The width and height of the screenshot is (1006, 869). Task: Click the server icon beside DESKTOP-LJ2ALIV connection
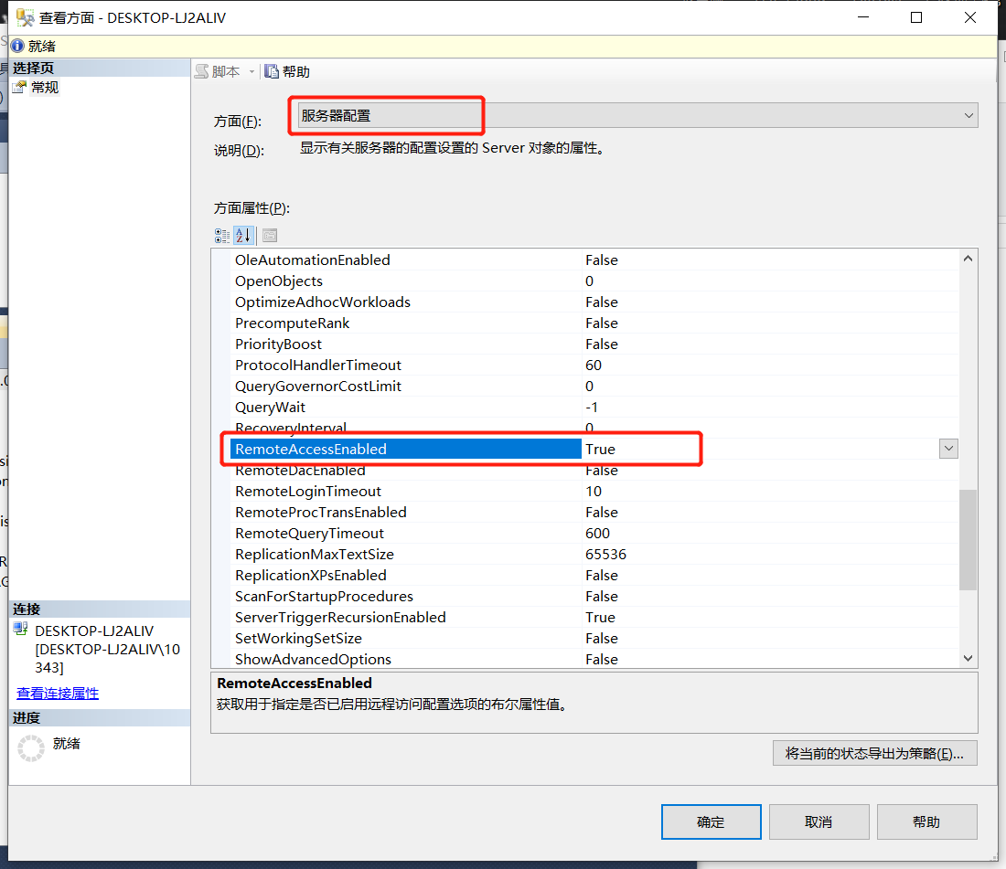[x=20, y=631]
